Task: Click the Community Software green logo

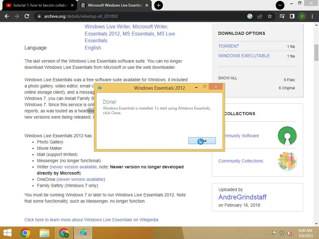Action: [287, 136]
